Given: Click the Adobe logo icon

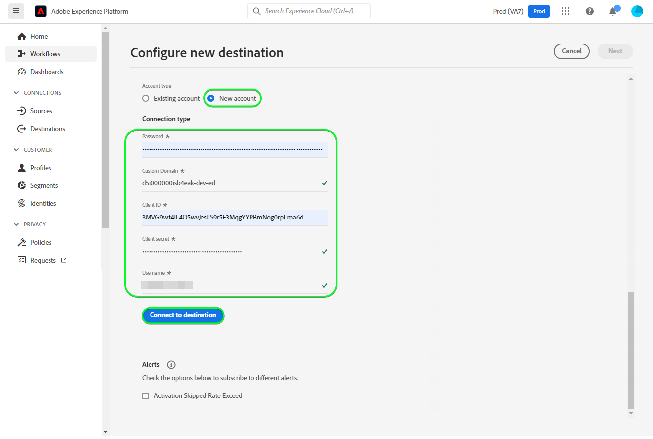Looking at the screenshot, I should [41, 11].
